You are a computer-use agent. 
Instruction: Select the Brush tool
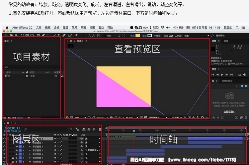pos(54,35)
